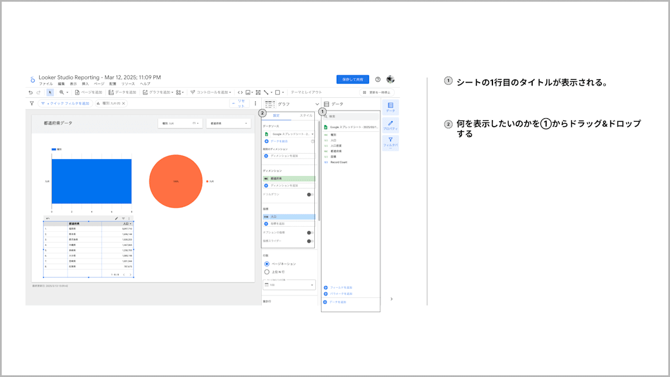
Task: Open the Google スプレッドシート data source dropdown
Action: 289,135
